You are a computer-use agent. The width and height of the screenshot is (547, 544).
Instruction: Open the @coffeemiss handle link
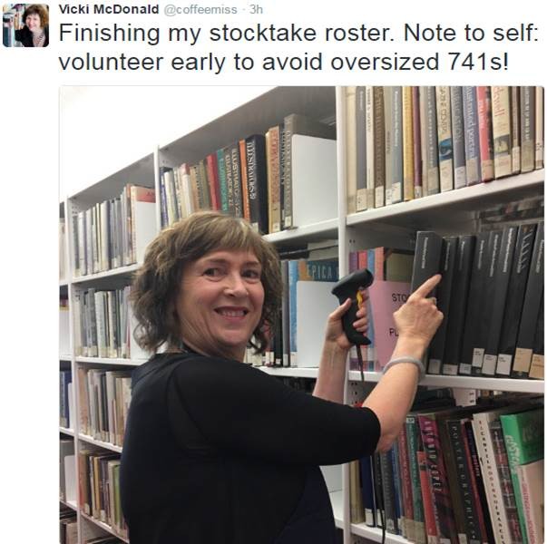200,9
